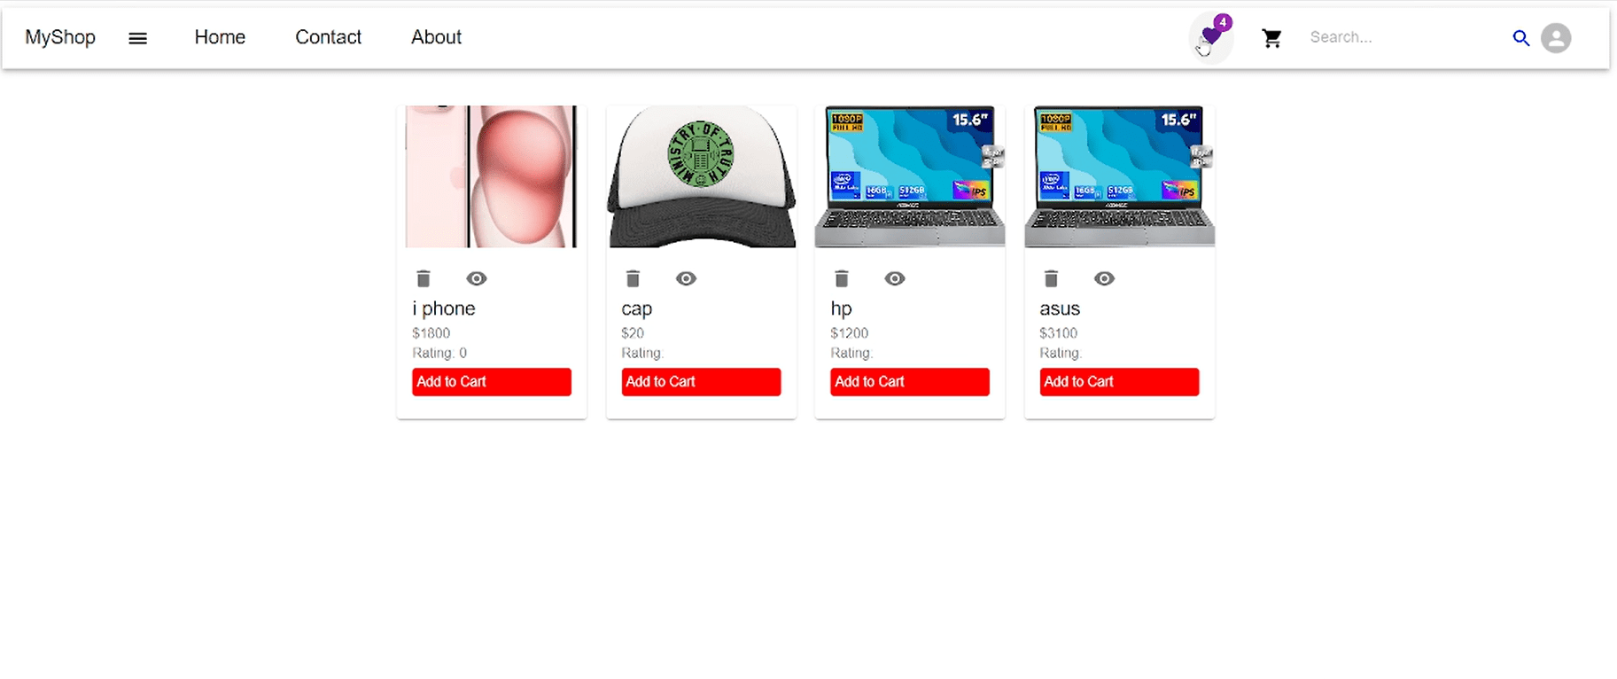Open the user account avatar
This screenshot has width=1617, height=679.
click(1556, 38)
